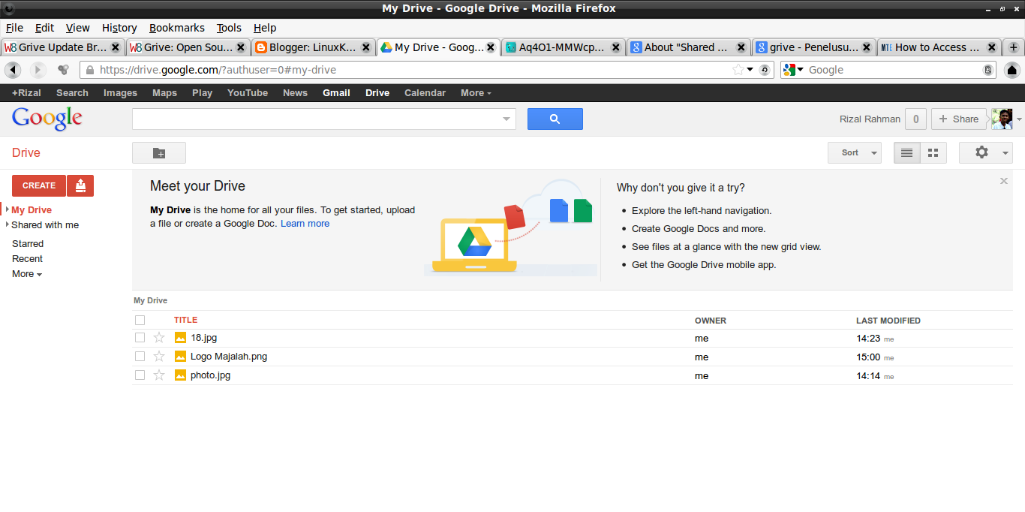The height and width of the screenshot is (512, 1025).
Task: Open the File menu
Action: click(x=14, y=28)
